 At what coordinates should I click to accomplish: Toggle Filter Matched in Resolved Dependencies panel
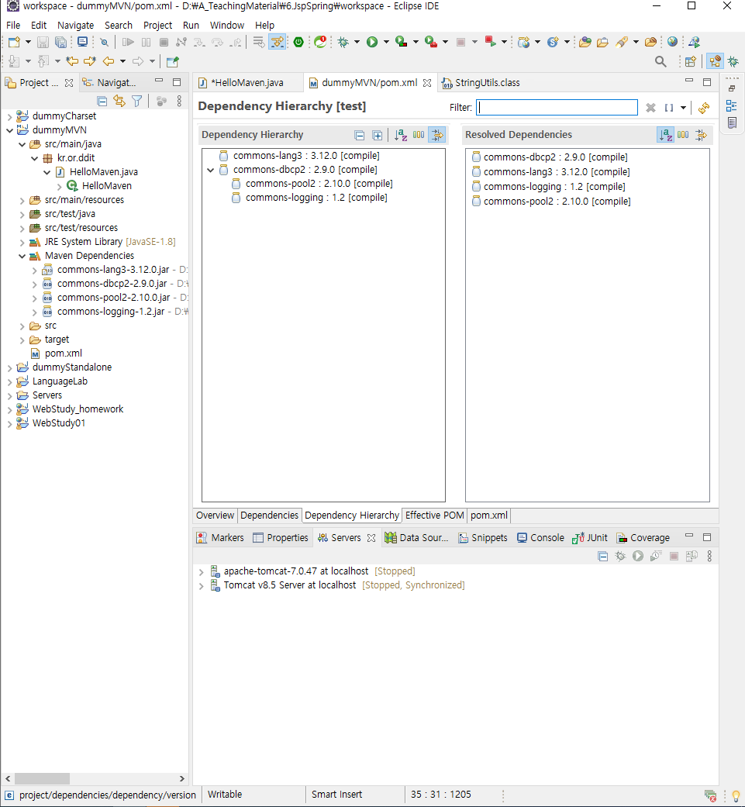coord(702,135)
